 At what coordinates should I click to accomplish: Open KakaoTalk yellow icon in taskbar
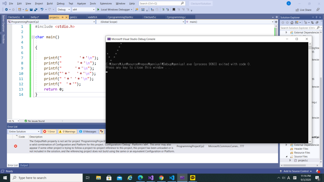[193, 178]
